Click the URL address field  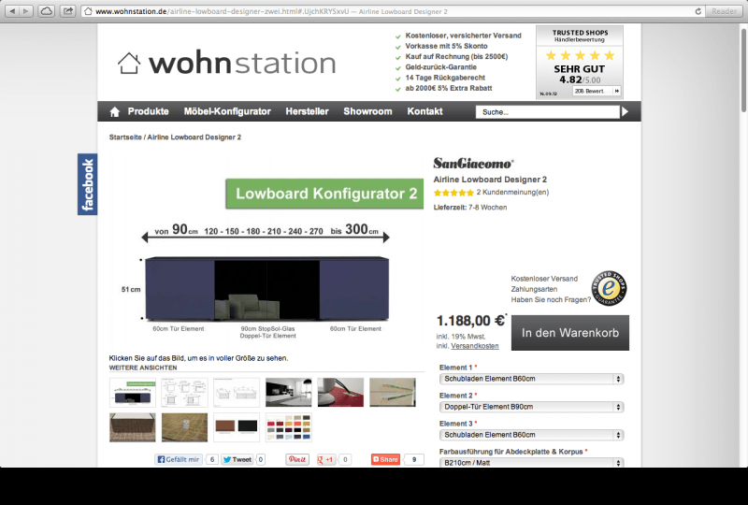(387, 11)
